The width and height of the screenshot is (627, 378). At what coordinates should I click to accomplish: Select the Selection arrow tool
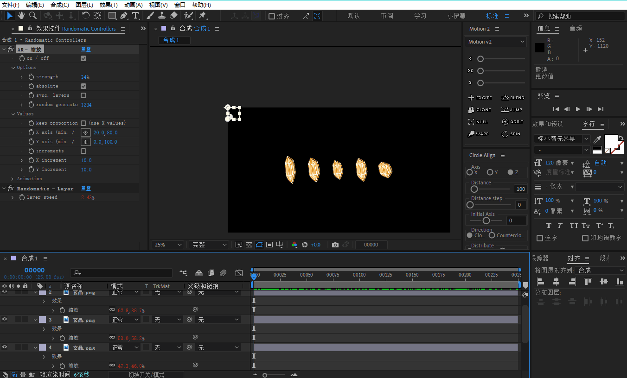click(x=10, y=16)
